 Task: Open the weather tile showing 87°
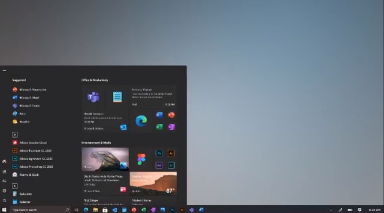pyautogui.click(x=153, y=183)
